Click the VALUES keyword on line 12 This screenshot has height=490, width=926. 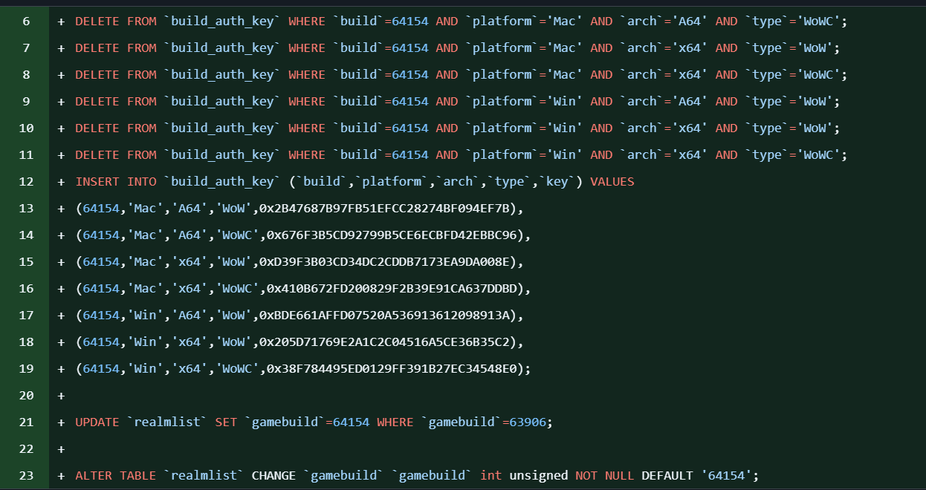[612, 182]
